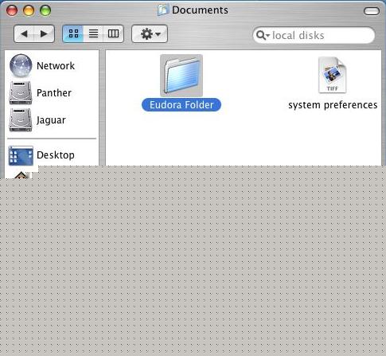Image resolution: width=386 pixels, height=356 pixels.
Task: Open the Action gear menu
Action: [x=150, y=33]
